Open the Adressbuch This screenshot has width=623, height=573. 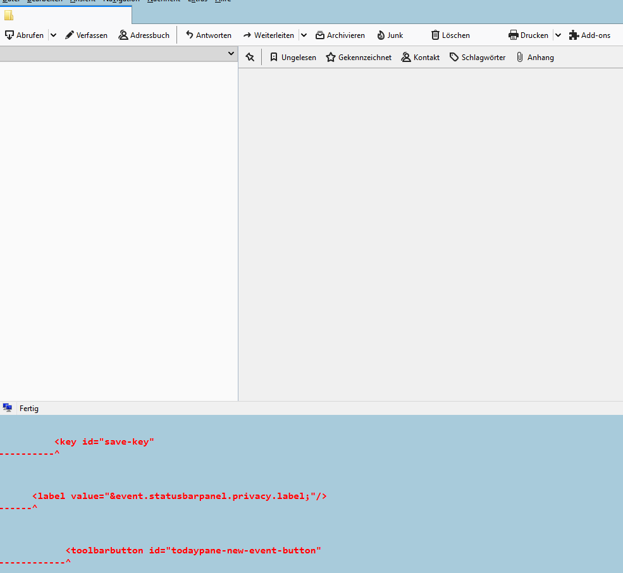144,35
